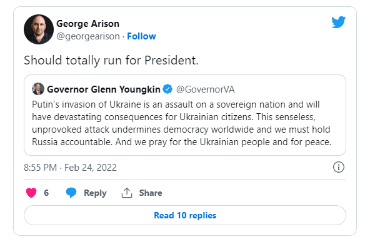Click Governor Youngkin's verified badge
The height and width of the screenshot is (244, 370).
(167, 89)
